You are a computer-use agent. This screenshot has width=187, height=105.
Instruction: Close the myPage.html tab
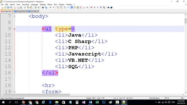click(13, 11)
